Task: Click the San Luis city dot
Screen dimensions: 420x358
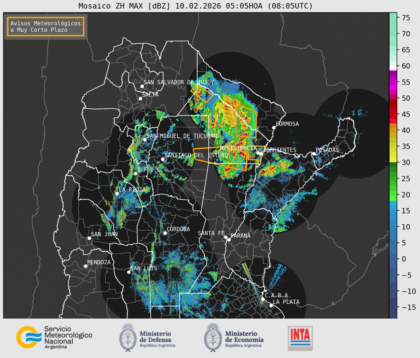Action: click(129, 272)
